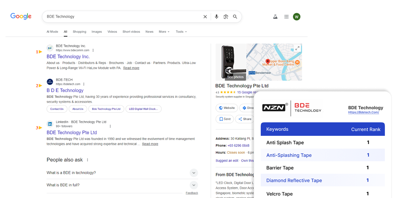Image resolution: width=396 pixels, height=198 pixels.
Task: Open options menu for LinkedIn result
Action: [110, 126]
